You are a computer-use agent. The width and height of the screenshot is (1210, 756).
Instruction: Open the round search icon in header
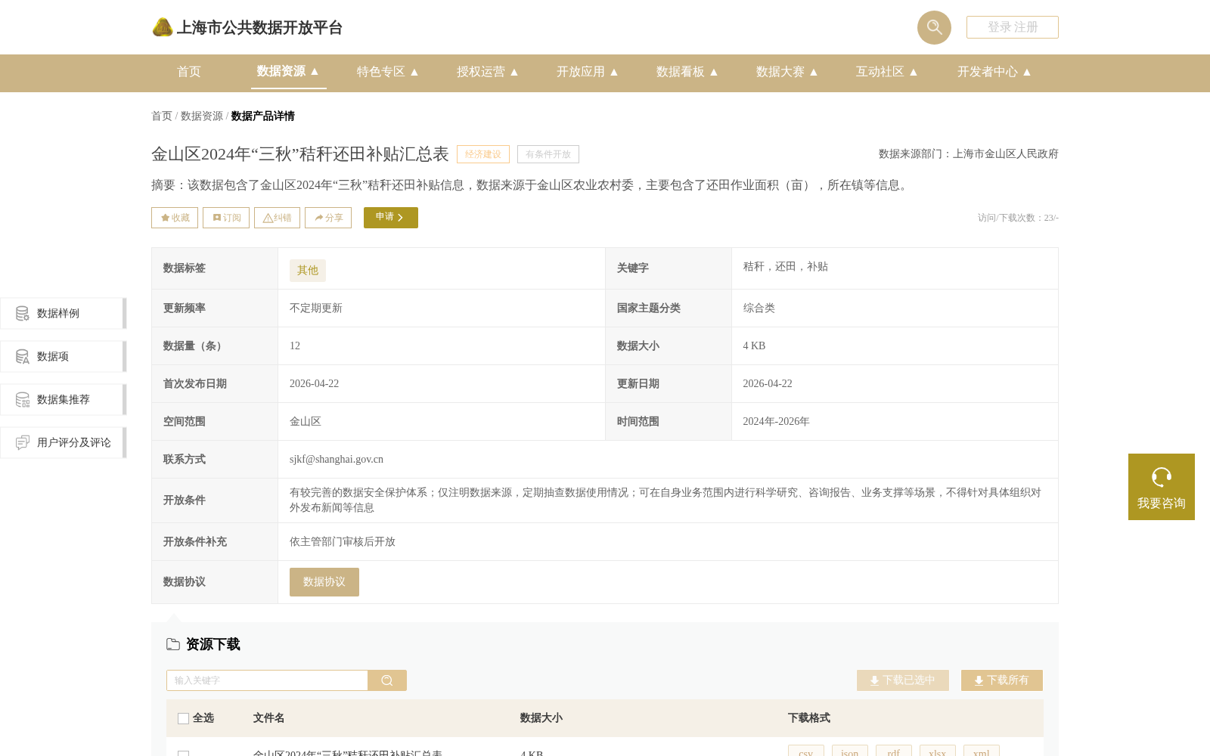934,27
